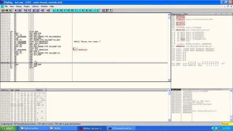Open the CPU window system menu icon
Image resolution: width=233 pixels, height=131 pixels.
point(2,7)
